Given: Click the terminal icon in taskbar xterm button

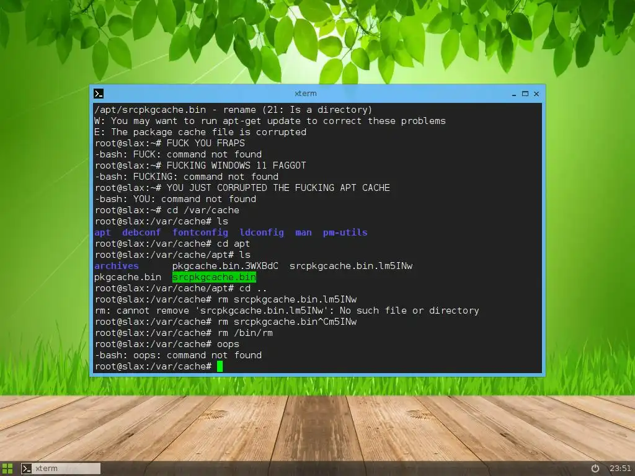Looking at the screenshot, I should 26,469.
